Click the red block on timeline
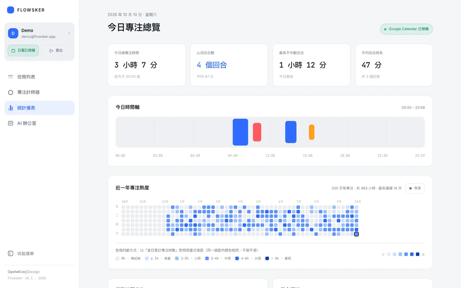The height and width of the screenshot is (288, 461). click(257, 132)
